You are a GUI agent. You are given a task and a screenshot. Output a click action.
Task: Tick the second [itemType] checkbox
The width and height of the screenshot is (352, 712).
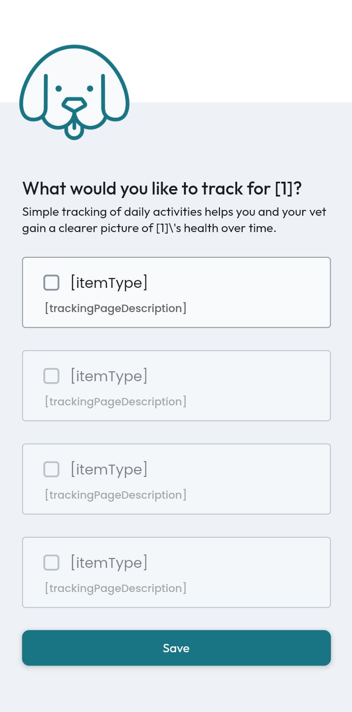pos(51,376)
